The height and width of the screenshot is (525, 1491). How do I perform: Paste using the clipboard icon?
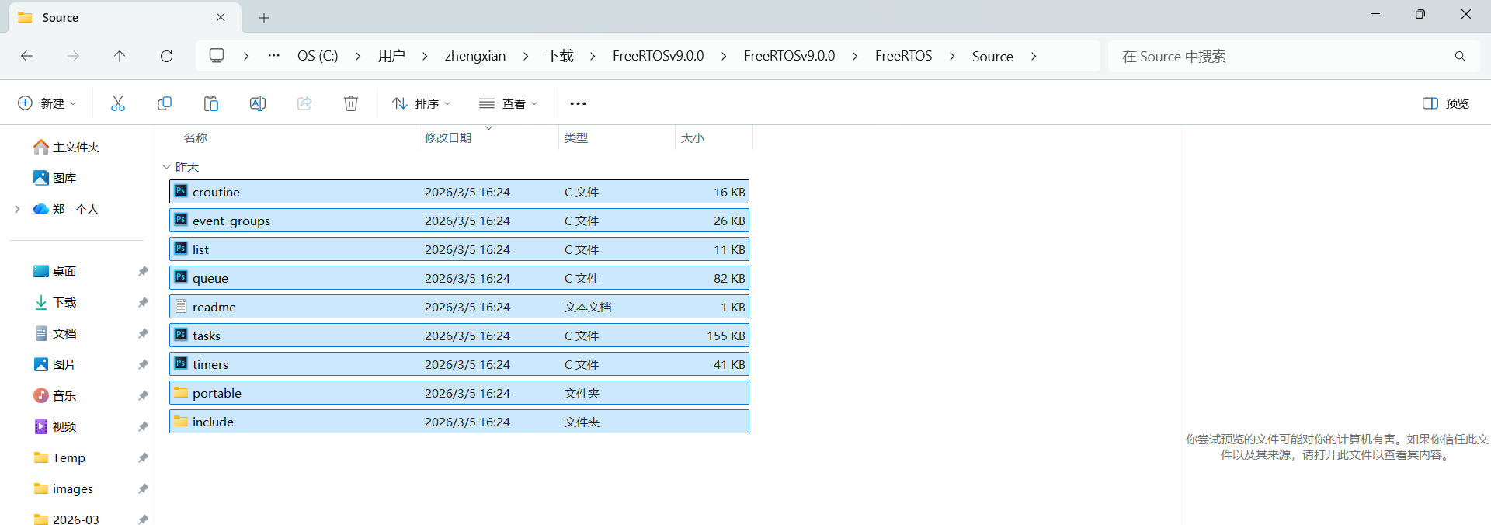pyautogui.click(x=211, y=103)
